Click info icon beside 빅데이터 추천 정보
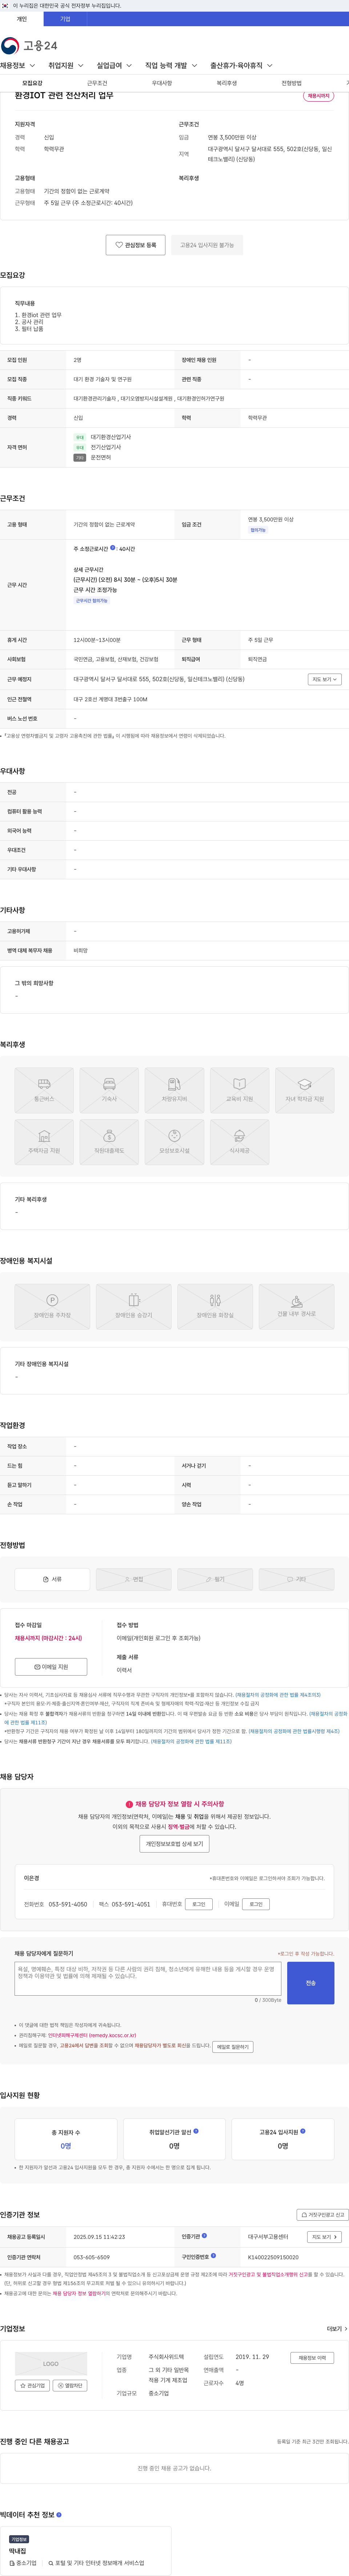The height and width of the screenshot is (2576, 349). (59, 2514)
